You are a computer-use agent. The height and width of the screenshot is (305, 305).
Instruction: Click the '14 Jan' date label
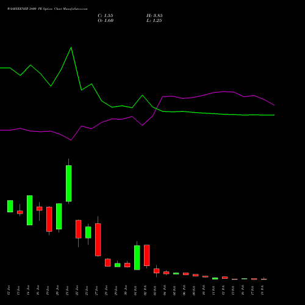pos(28,290)
